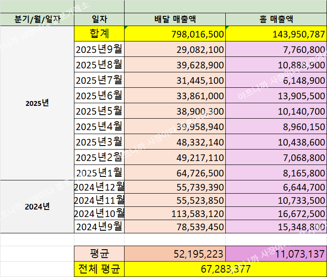
Task: Click delivery average cell 52,195,223
Action: click(175, 254)
